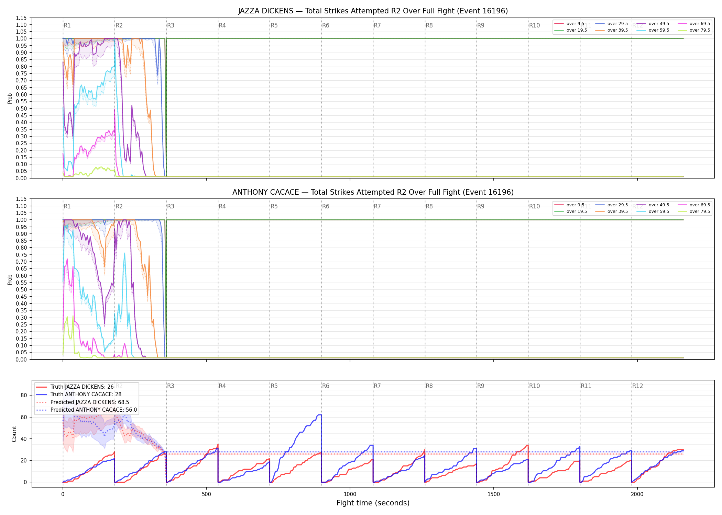
Task: Click the 'over 59.5' legend entry in top chart
Action: 653,30
